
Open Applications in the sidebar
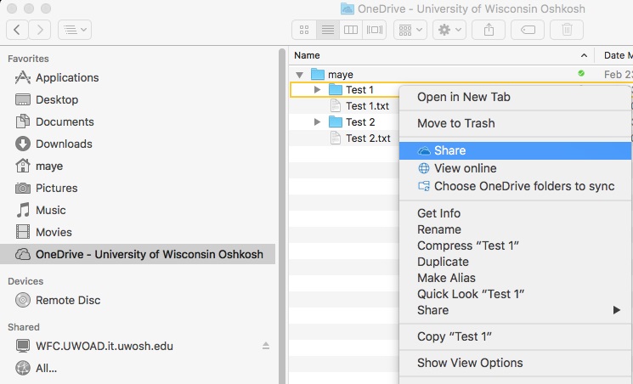tap(57, 77)
